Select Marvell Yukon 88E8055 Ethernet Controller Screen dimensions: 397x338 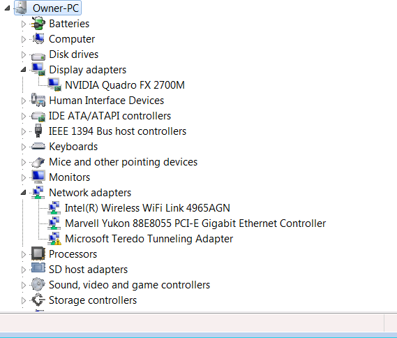tap(195, 223)
